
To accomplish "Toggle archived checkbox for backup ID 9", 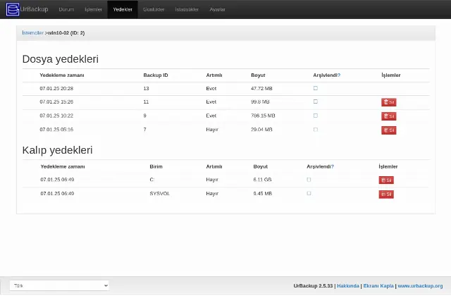I will 316,116.
